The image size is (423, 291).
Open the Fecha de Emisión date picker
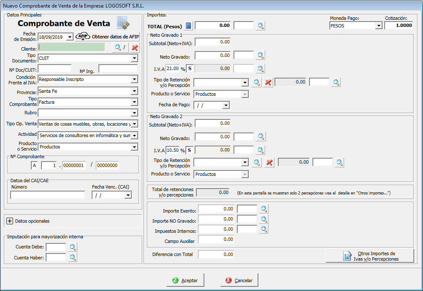(x=70, y=37)
